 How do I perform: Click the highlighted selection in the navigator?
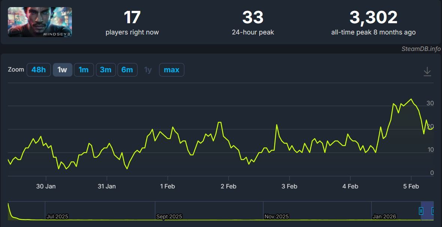point(427,211)
